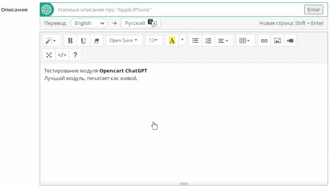Toggle bold formatting
This screenshot has height=187, width=330.
point(70,40)
